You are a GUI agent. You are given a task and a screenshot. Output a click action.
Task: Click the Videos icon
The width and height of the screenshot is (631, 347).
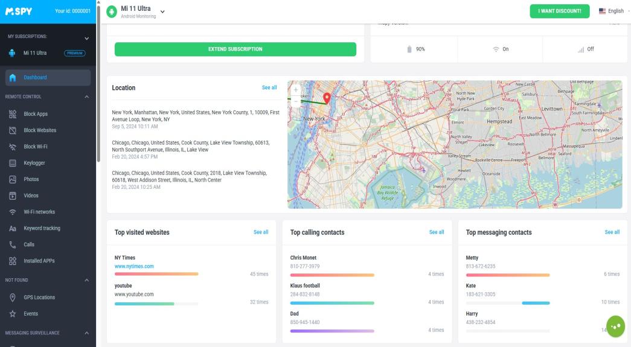13,196
